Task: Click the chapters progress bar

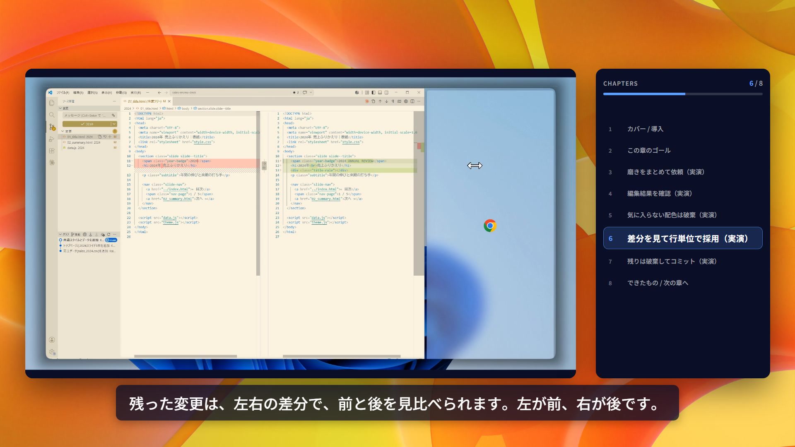Action: [683, 94]
